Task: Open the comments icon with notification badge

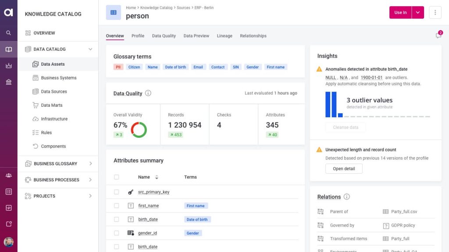Action: [438, 35]
